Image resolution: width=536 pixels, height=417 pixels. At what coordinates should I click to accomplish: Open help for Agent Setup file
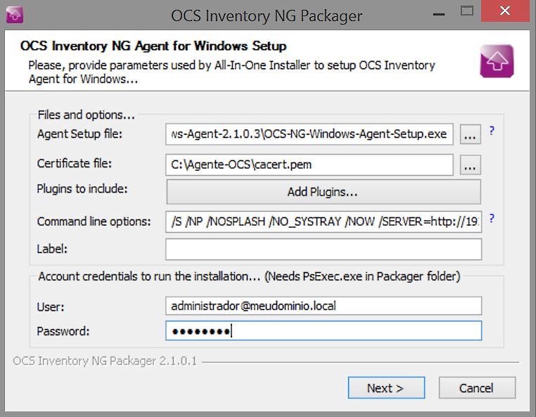point(492,131)
